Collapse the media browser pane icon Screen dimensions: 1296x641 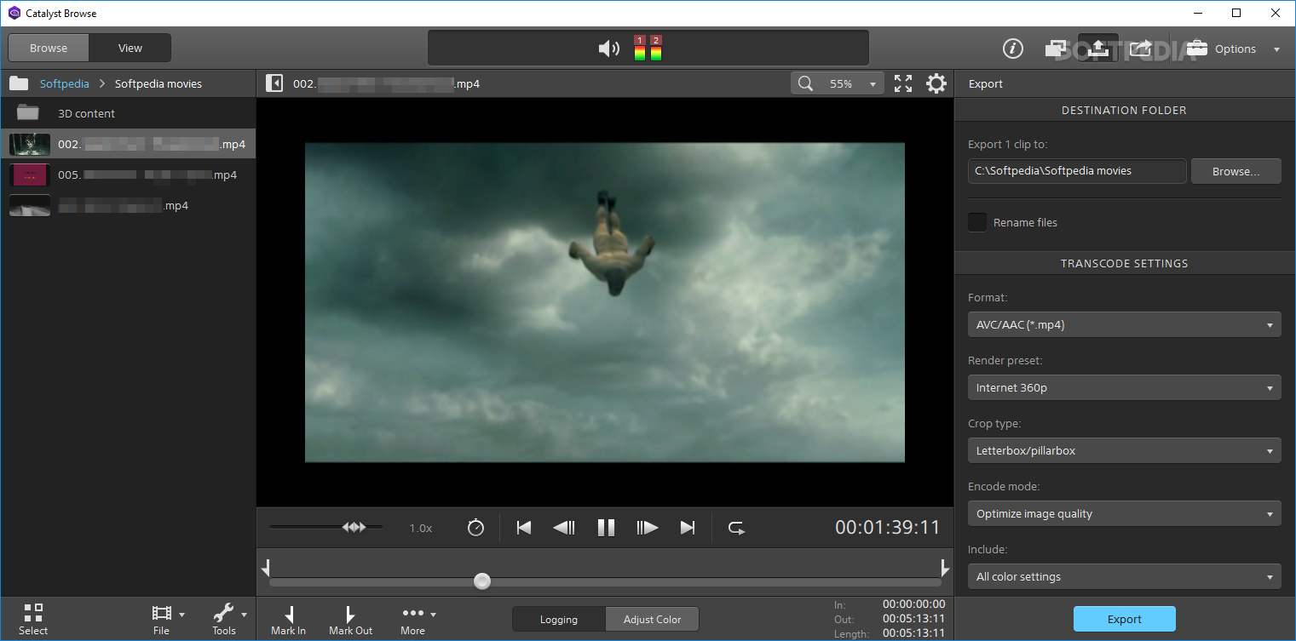274,83
